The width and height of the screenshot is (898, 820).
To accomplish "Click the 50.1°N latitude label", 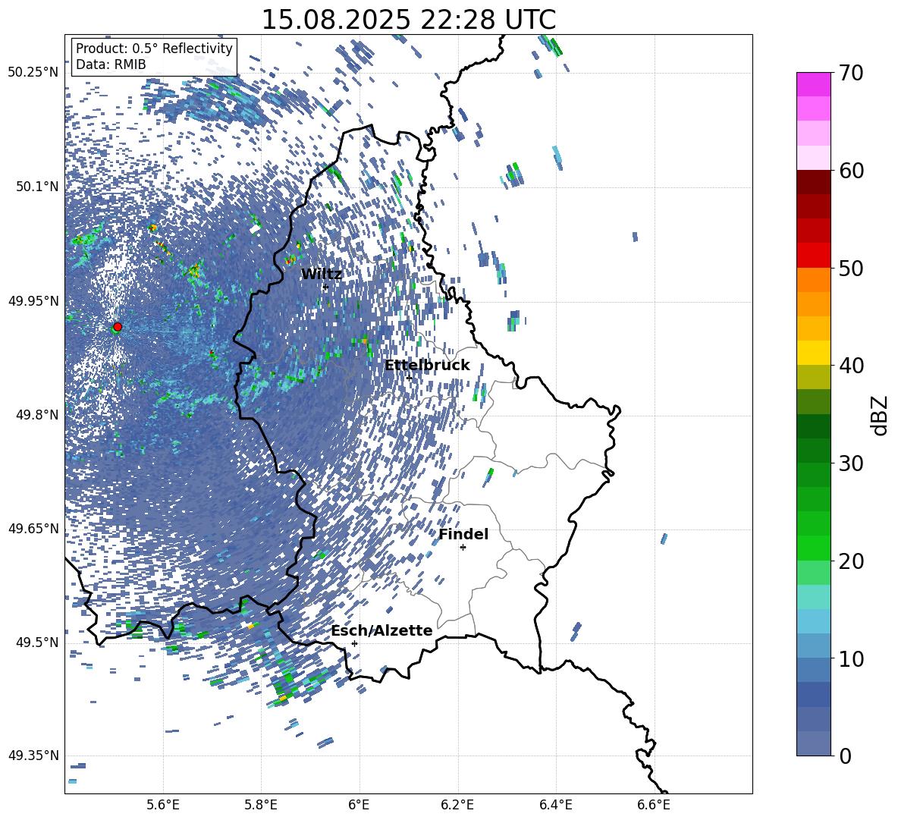I will pos(37,187).
